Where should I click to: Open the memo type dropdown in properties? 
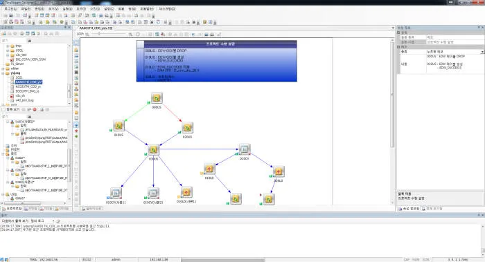point(482,52)
